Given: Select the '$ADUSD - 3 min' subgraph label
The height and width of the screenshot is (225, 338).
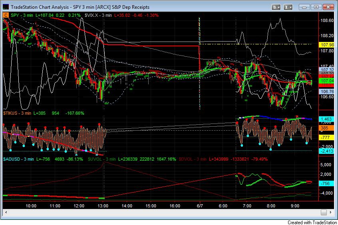Looking at the screenshot, I should (x=18, y=159).
